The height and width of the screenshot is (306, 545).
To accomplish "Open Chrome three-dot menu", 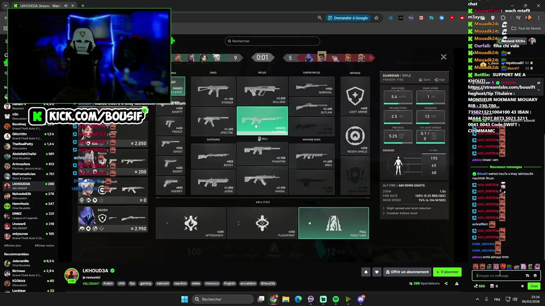I will [x=538, y=18].
